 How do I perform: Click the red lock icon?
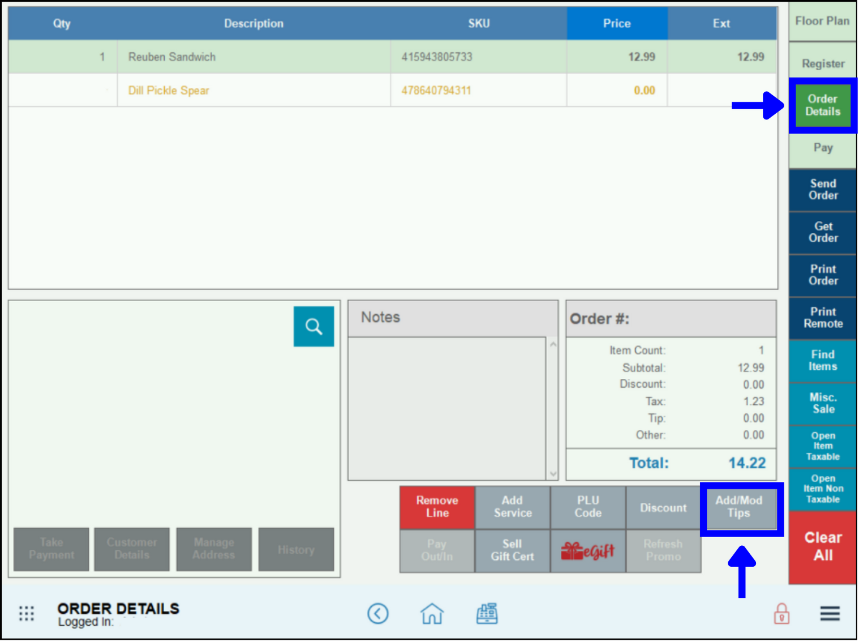pyautogui.click(x=781, y=613)
